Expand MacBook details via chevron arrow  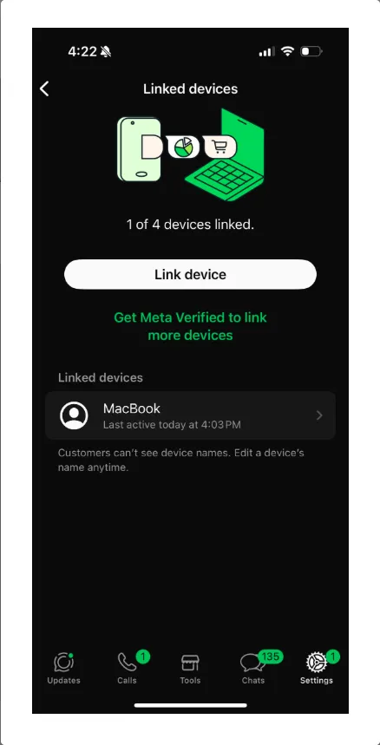tap(319, 415)
